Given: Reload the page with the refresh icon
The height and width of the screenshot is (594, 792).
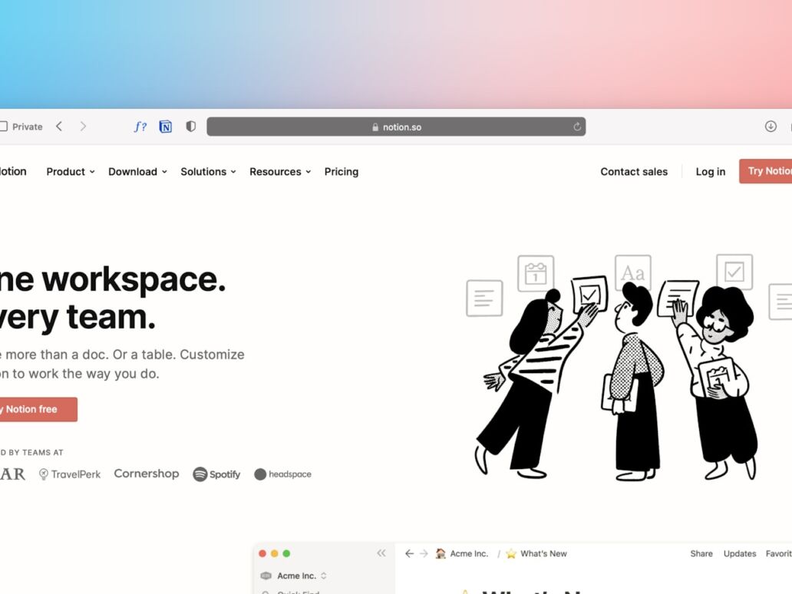Looking at the screenshot, I should 577,127.
